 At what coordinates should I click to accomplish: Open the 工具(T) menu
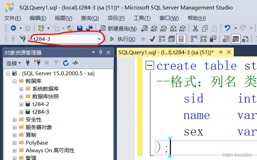pos(142,18)
